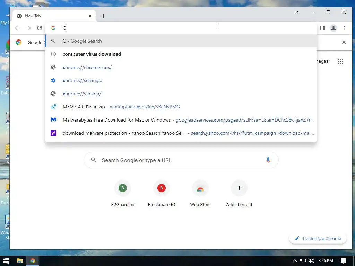The width and height of the screenshot is (355, 266).
Task: Click the Malwarebytes logo icon
Action: coord(53,120)
